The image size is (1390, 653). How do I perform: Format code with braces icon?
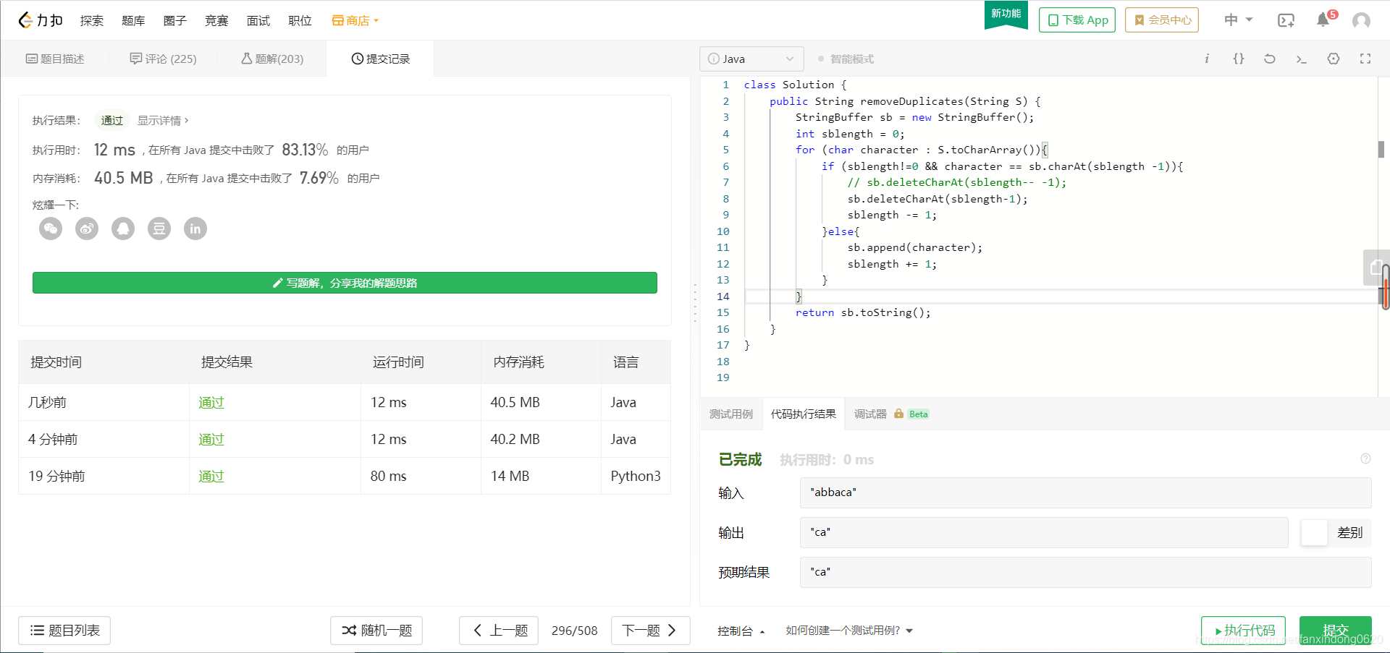(1239, 59)
